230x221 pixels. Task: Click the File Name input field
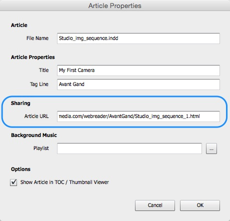pos(138,38)
